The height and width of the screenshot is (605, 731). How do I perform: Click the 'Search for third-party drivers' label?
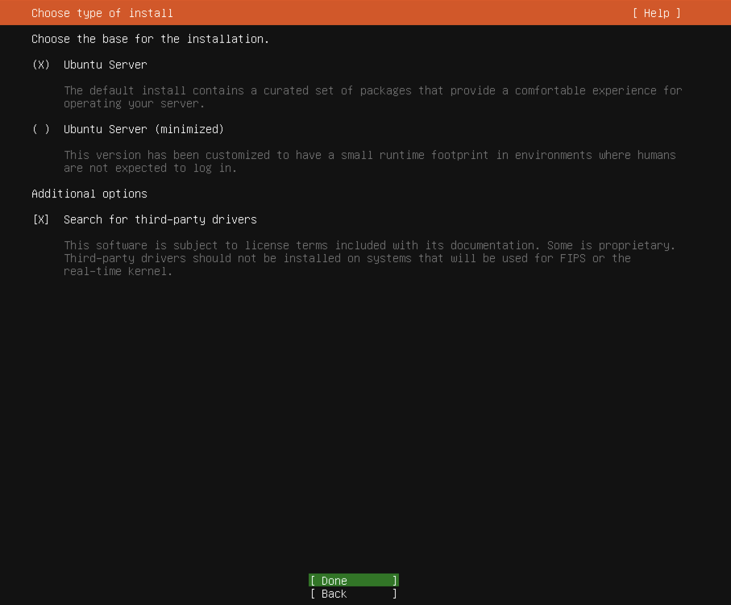point(160,219)
